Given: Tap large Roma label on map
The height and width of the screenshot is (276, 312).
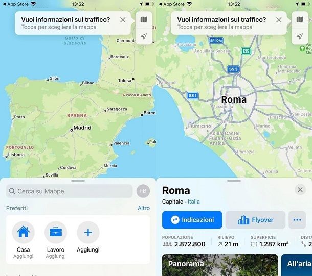Looking at the screenshot, I should coord(234,99).
